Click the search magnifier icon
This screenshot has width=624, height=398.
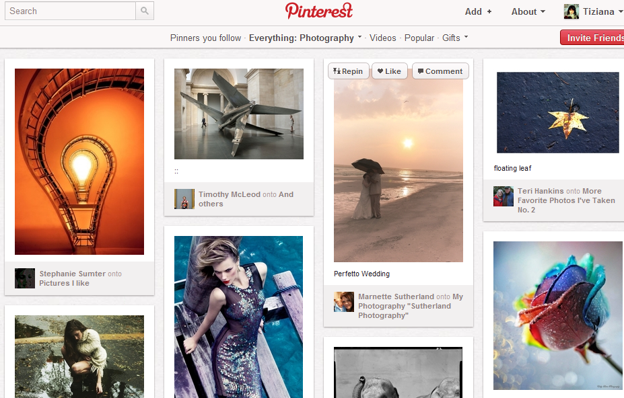tap(145, 11)
